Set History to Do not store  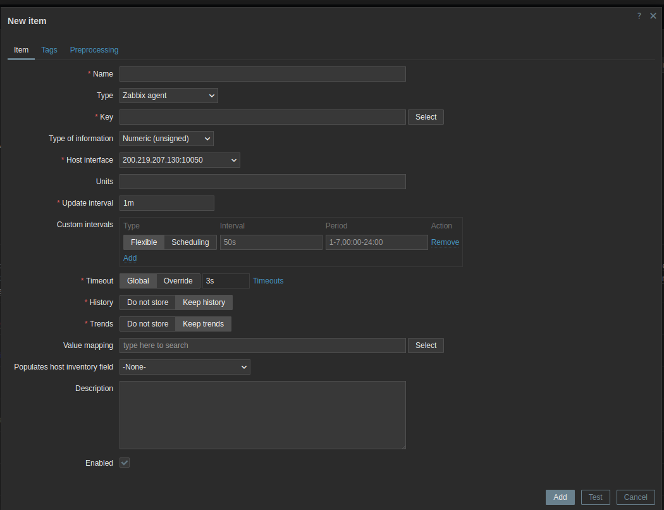point(147,302)
